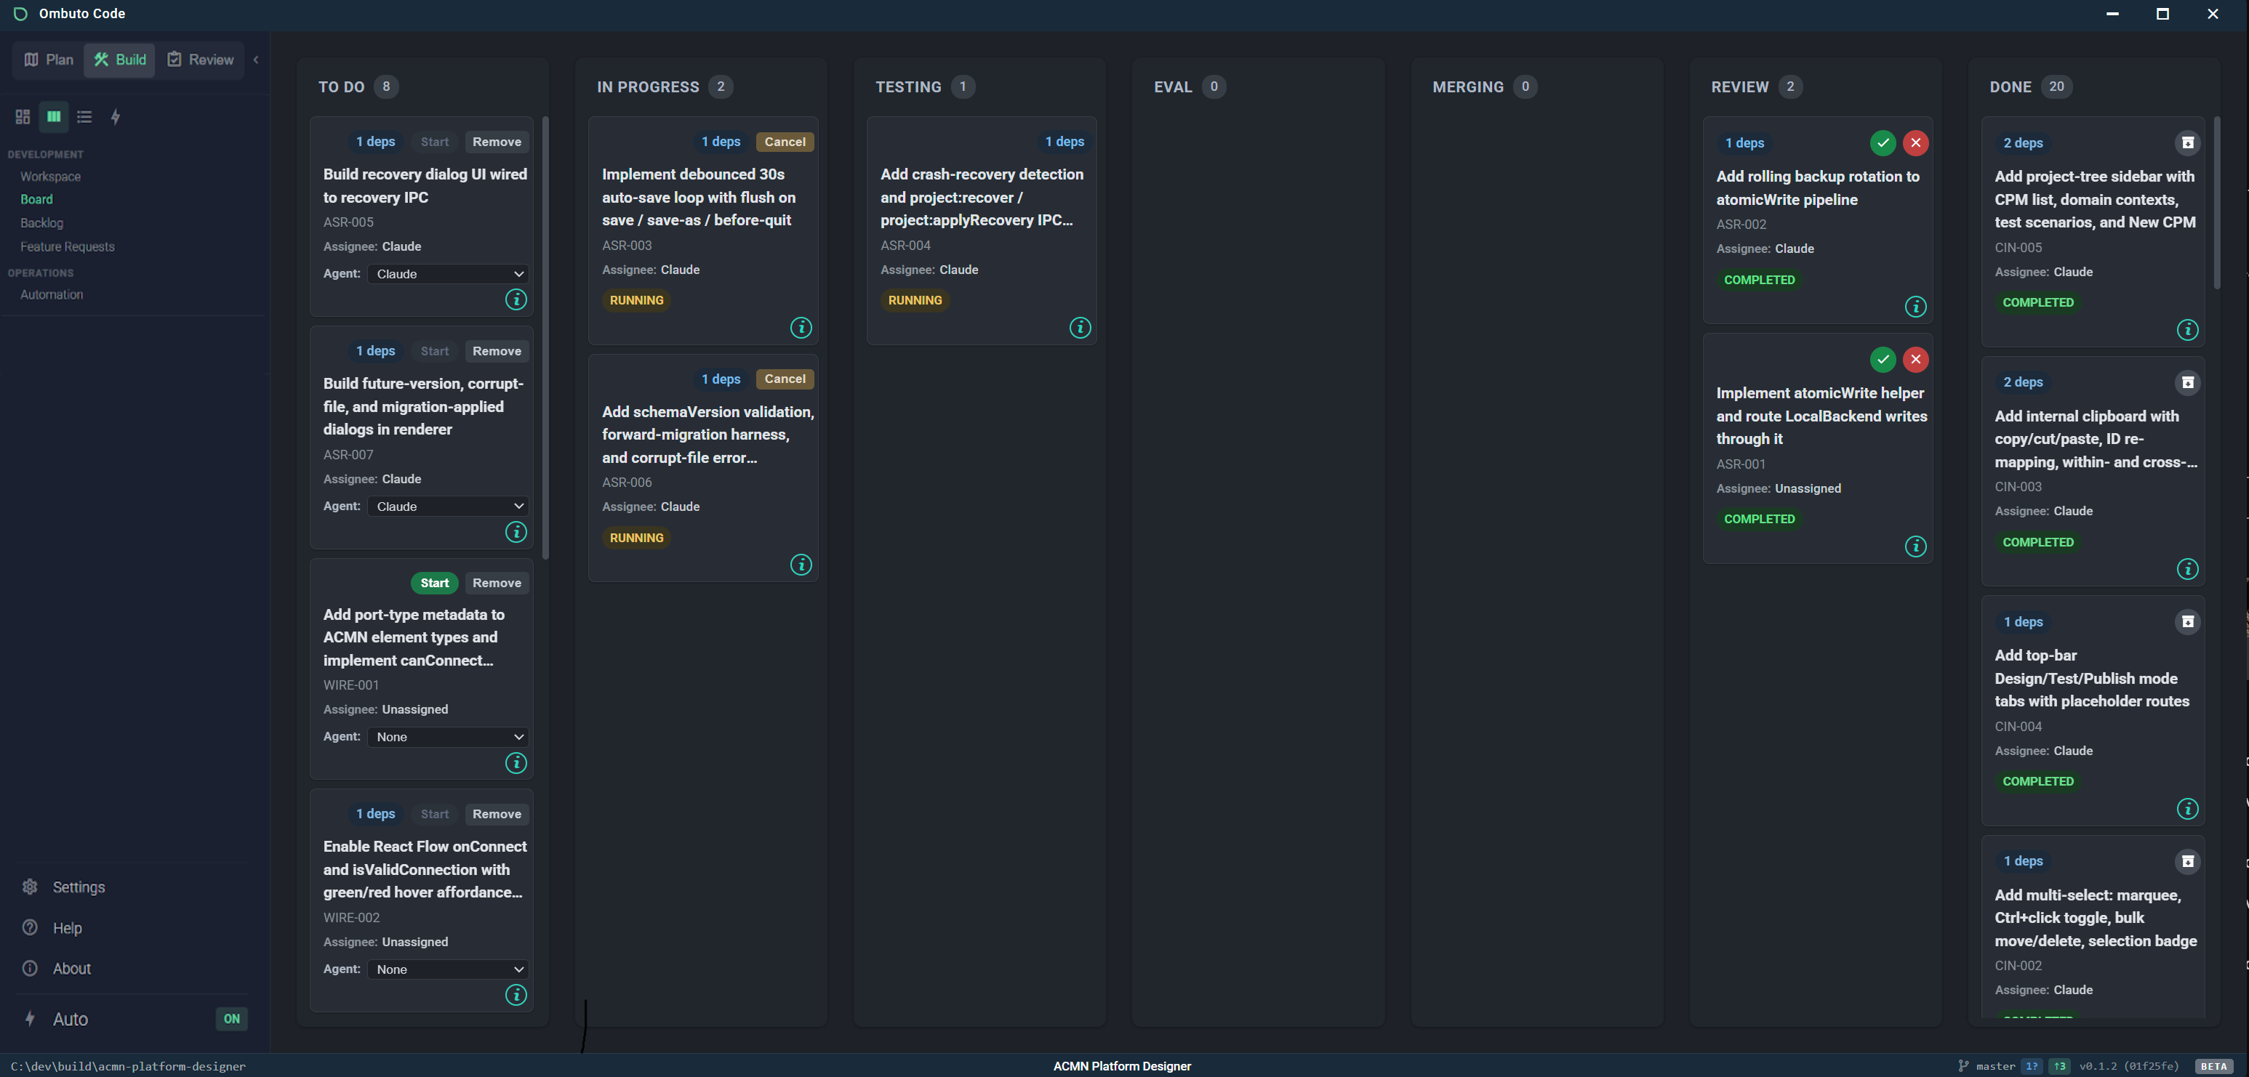Switch to the Review tab
The image size is (2249, 1077).
tap(201, 60)
